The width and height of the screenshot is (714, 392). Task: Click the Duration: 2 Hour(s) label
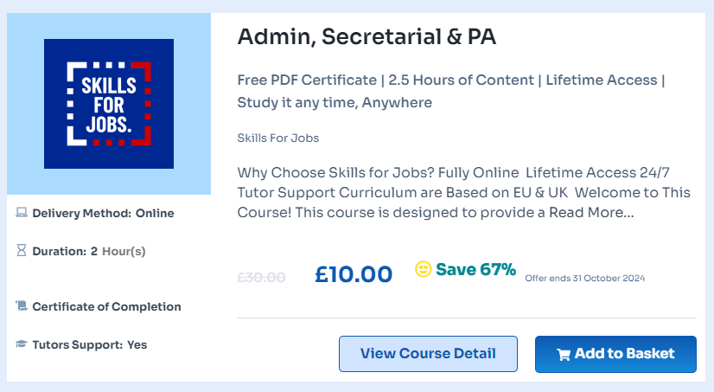point(89,252)
